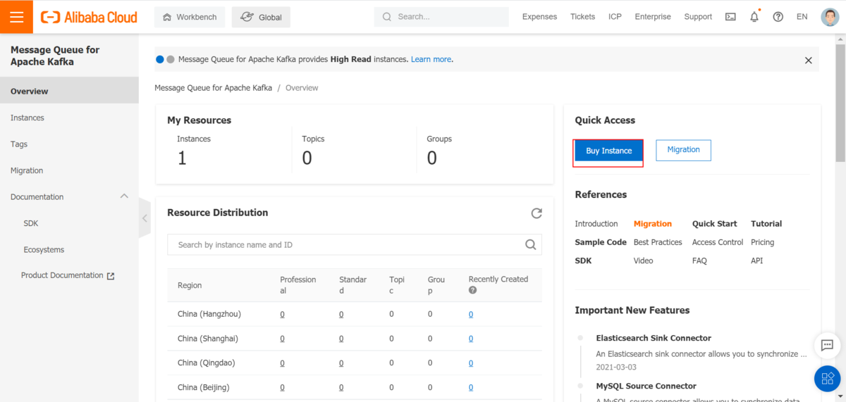
Task: Open the hamburger main menu
Action: pyautogui.click(x=16, y=17)
